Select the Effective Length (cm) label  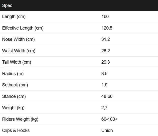pos(23,28)
